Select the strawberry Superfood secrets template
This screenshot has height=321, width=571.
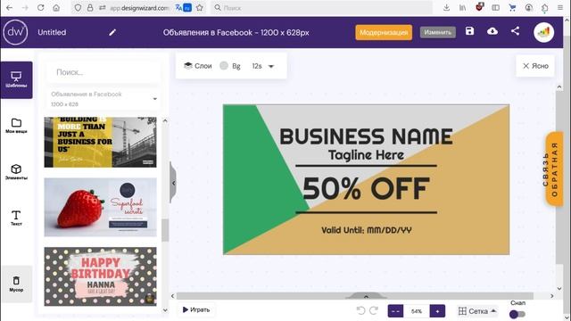pos(100,207)
